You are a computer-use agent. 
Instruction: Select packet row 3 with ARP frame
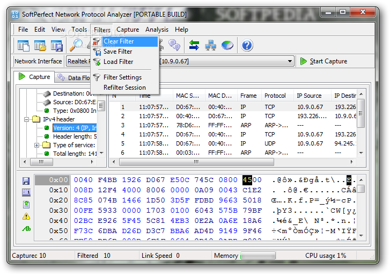(x=233, y=125)
